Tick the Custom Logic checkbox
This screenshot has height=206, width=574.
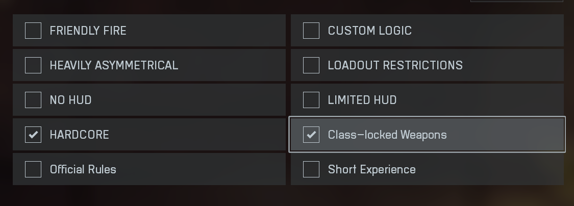pos(311,31)
